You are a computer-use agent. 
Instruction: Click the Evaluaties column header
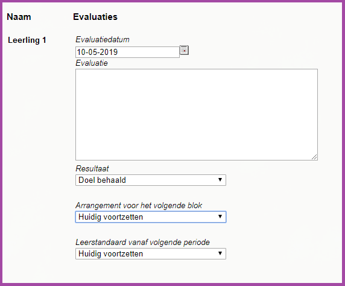[95, 17]
